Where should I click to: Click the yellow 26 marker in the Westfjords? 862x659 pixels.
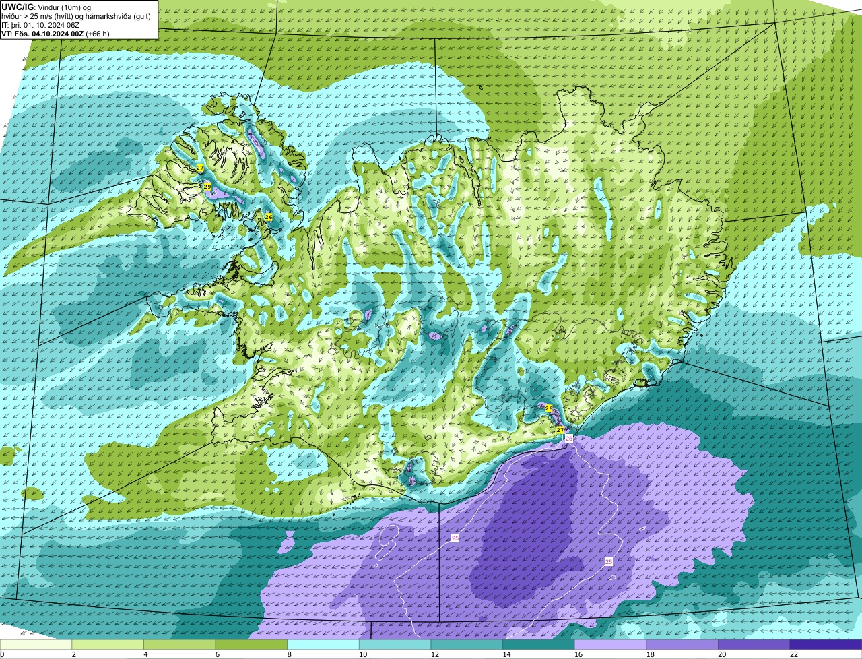pos(268,217)
